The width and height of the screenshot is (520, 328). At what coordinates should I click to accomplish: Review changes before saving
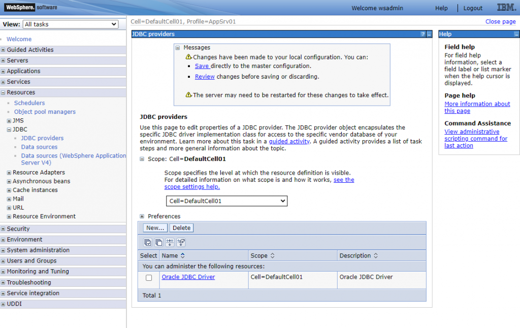click(x=205, y=77)
